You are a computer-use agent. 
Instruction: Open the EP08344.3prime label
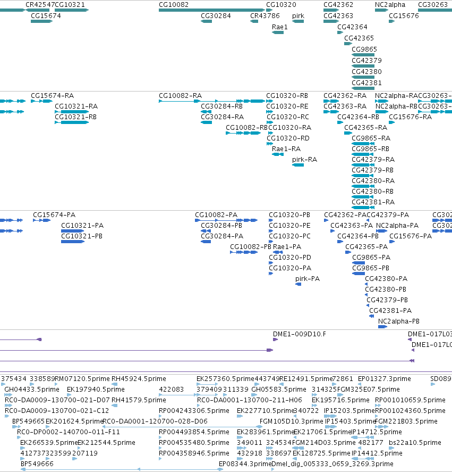tap(245, 464)
